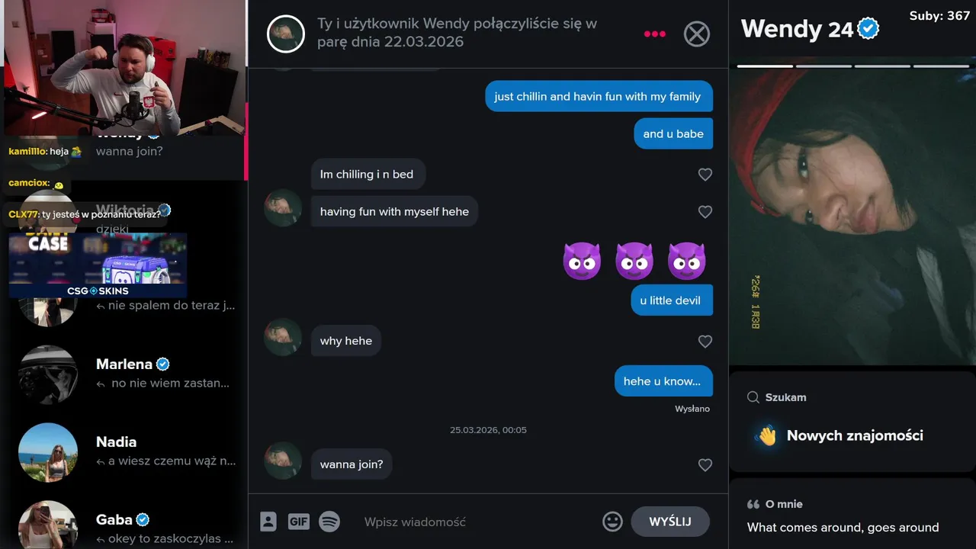The image size is (976, 549).
Task: Send message with WYŚLIJ button
Action: coord(670,522)
